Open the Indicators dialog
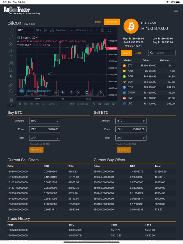 click(x=78, y=30)
